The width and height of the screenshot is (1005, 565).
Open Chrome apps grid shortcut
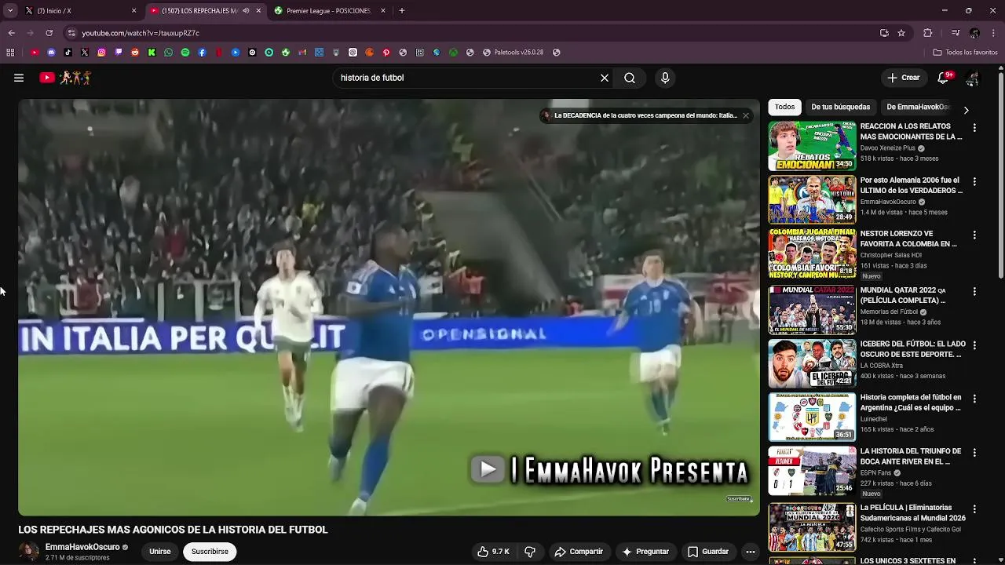tap(10, 53)
